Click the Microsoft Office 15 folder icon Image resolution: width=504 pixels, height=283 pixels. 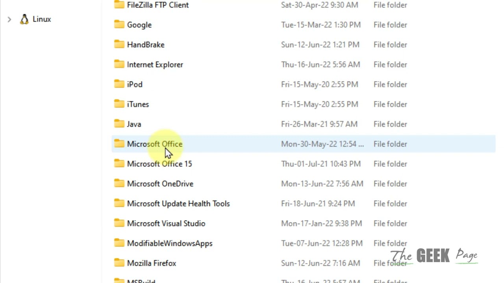pyautogui.click(x=119, y=164)
